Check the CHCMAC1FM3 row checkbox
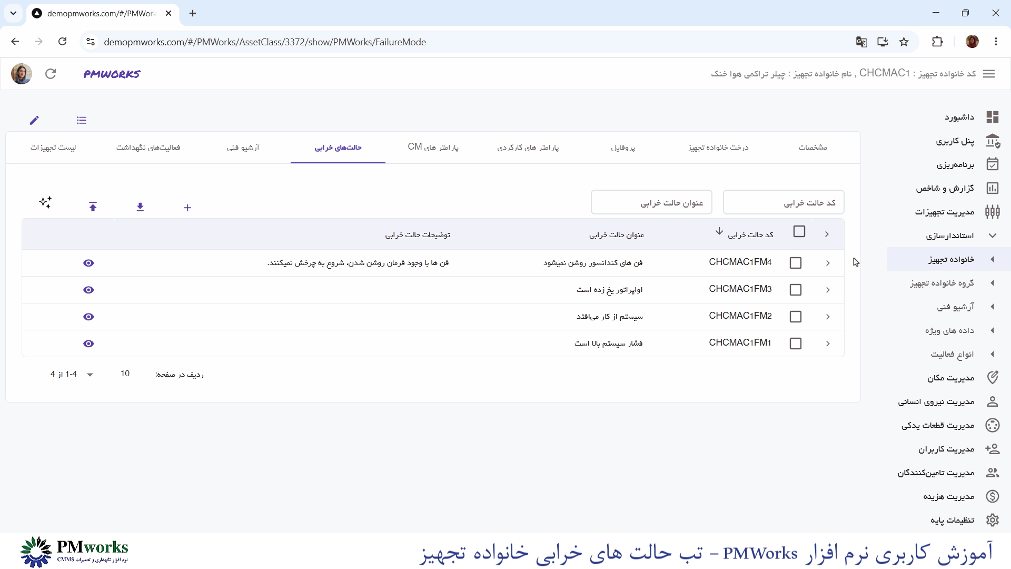 tap(796, 290)
